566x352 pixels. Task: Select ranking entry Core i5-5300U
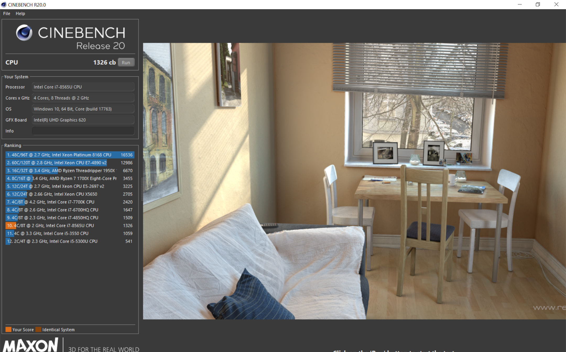[70, 241]
